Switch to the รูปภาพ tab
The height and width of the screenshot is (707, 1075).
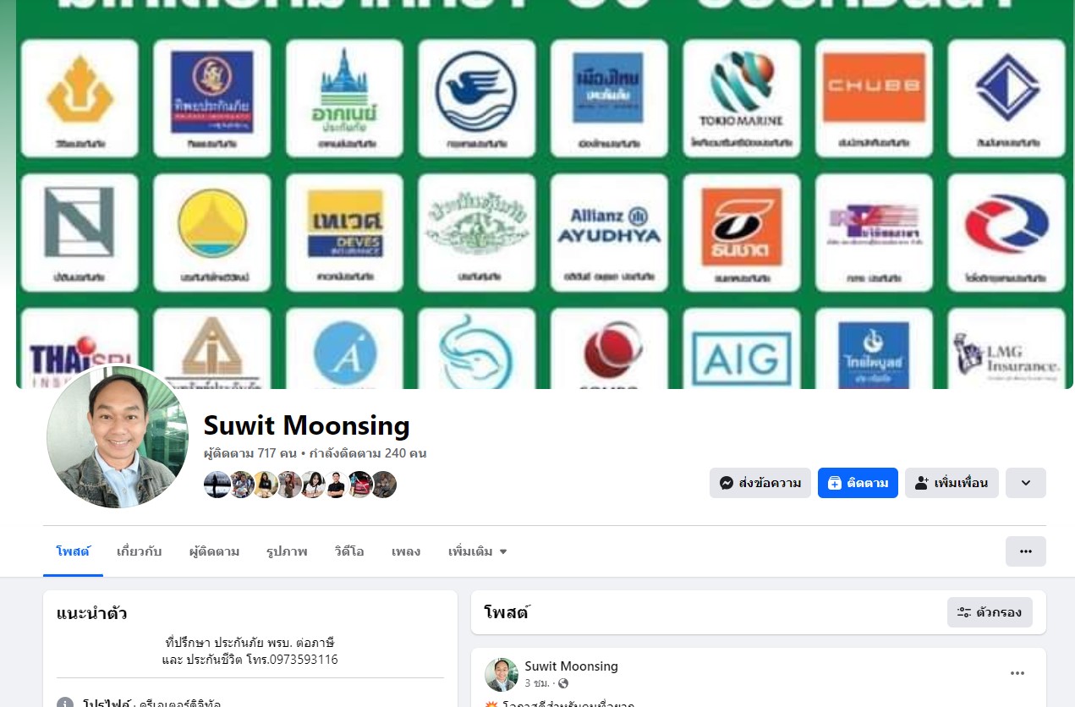(287, 551)
